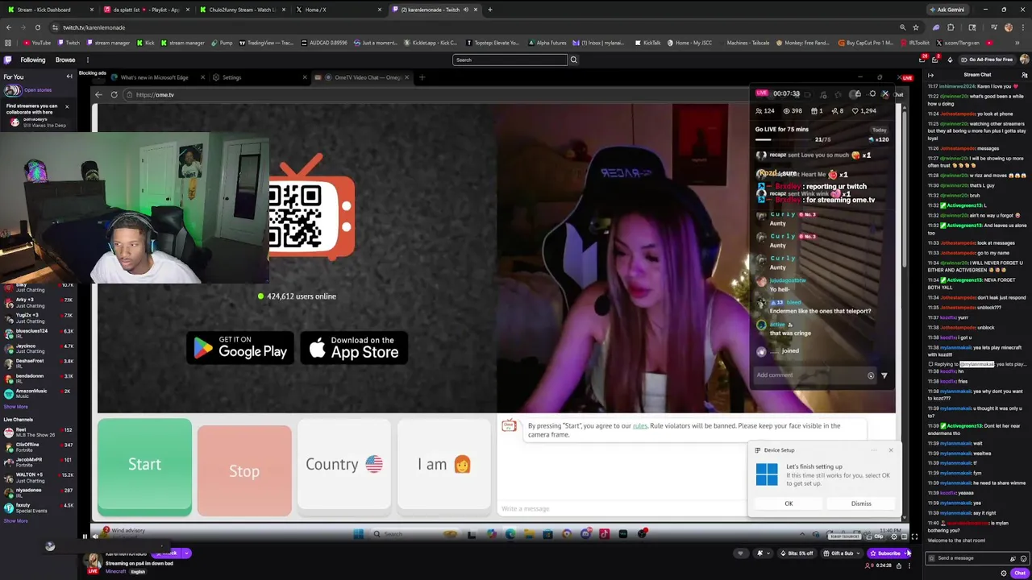Open Twitch whispers inbox icon
This screenshot has width=1032, height=580.
(x=935, y=60)
